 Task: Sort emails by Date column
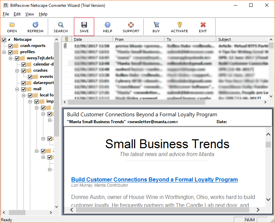click(92, 39)
